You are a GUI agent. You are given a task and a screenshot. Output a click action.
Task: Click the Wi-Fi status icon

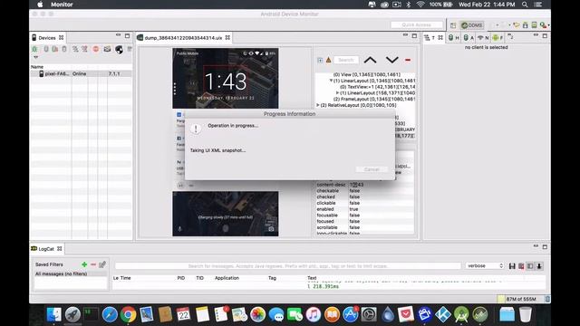point(420,5)
